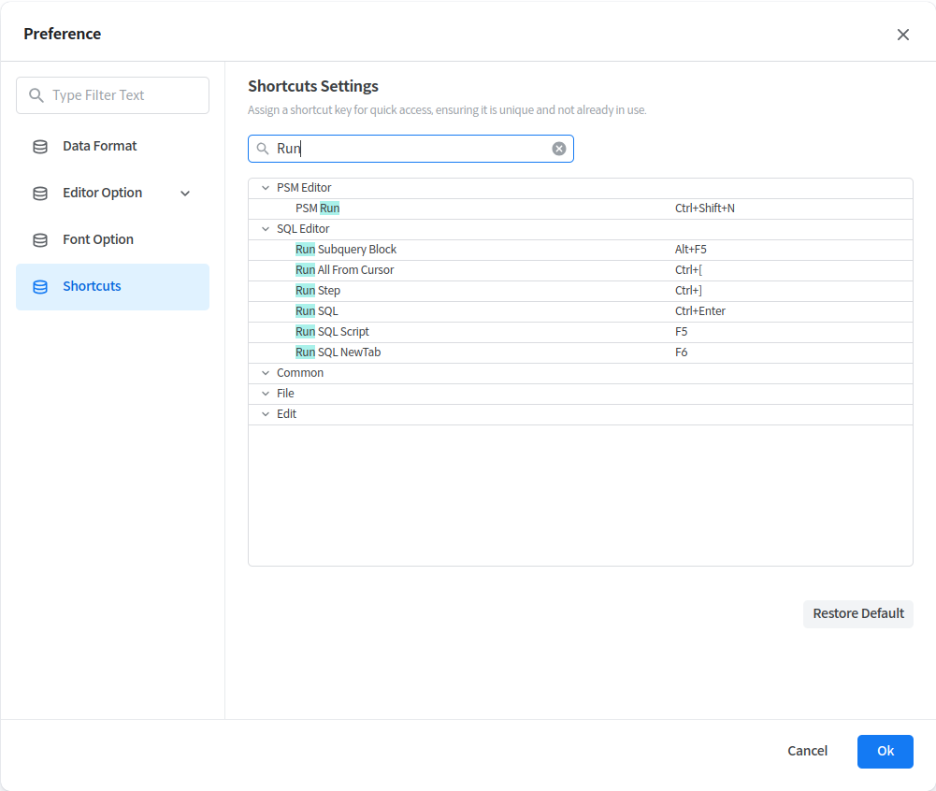936x791 pixels.
Task: Close the Preference dialog with X
Action: coord(902,35)
